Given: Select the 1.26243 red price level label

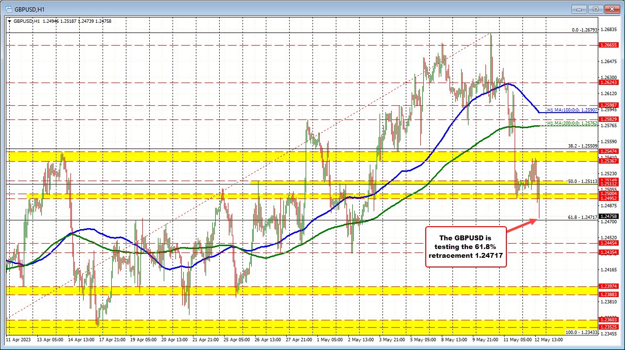Looking at the screenshot, I should click(x=609, y=83).
